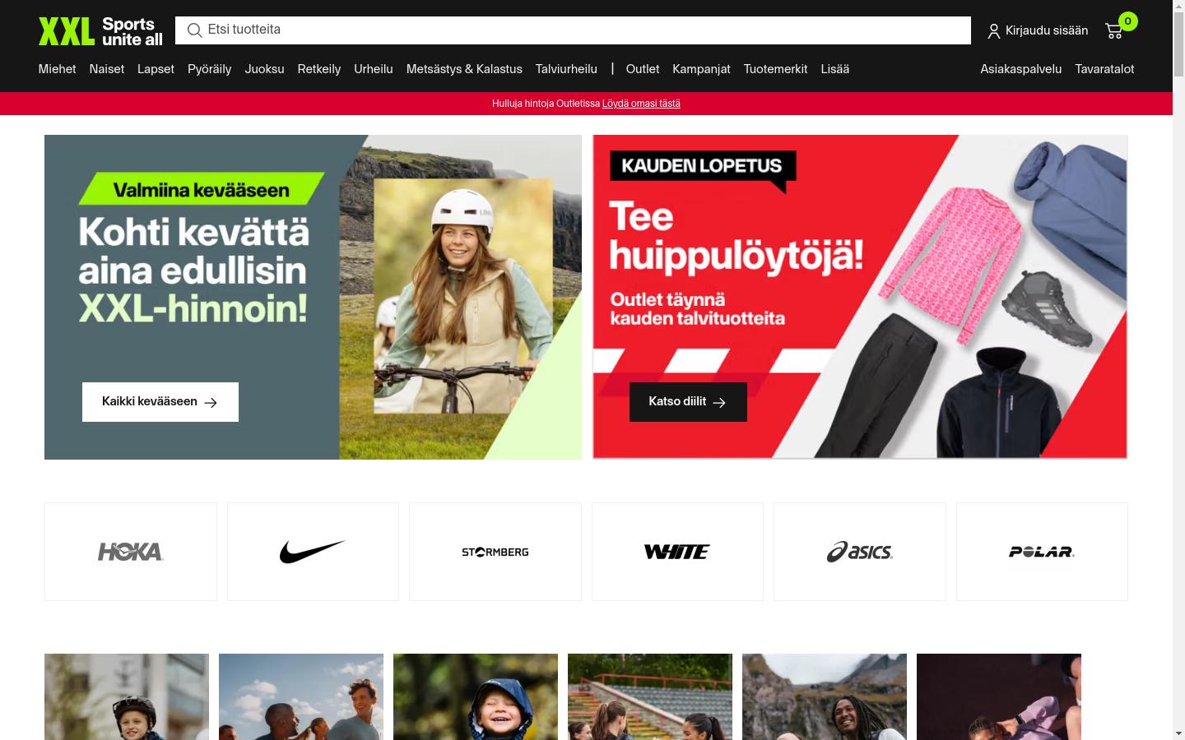Click the Katso diilit button
This screenshot has width=1185, height=740.
coord(688,402)
